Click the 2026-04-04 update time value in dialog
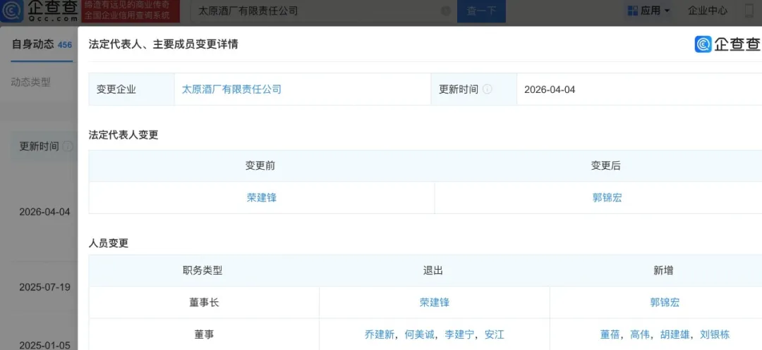The height and width of the screenshot is (350, 762). (550, 89)
